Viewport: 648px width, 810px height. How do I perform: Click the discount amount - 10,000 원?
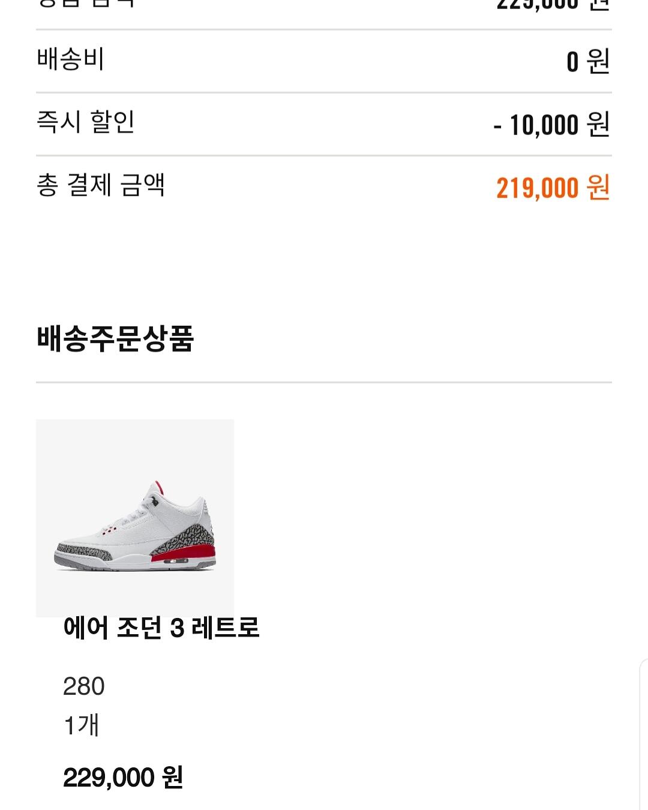click(x=551, y=125)
